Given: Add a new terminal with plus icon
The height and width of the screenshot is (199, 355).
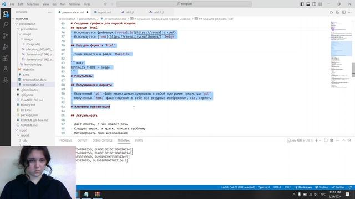Looking at the screenshot, I should pyautogui.click(x=317, y=140).
